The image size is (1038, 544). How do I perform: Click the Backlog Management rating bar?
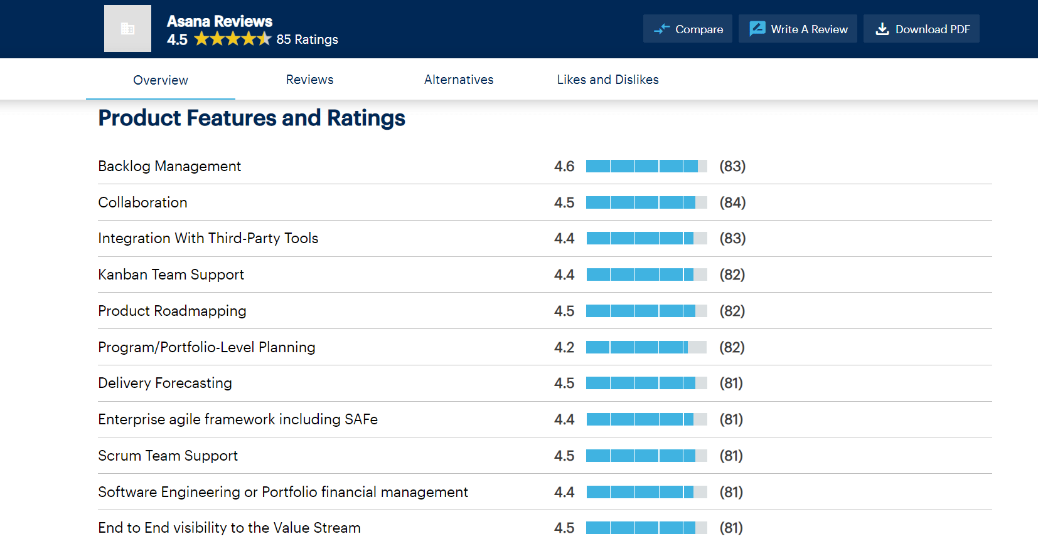(646, 166)
